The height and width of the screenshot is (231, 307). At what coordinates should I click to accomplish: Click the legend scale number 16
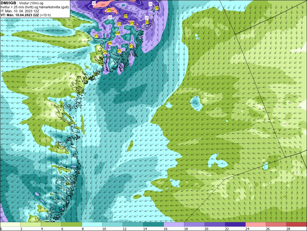(165, 229)
